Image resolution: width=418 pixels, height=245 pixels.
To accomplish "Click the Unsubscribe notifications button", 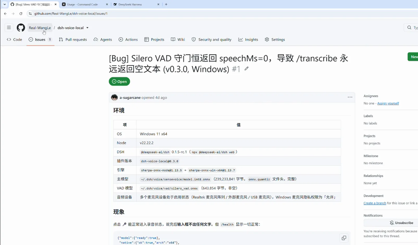I will point(391,223).
